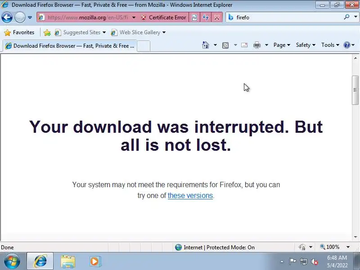Toggle Compatibility View icon in address bar
This screenshot has height=270, width=360.
(194, 18)
